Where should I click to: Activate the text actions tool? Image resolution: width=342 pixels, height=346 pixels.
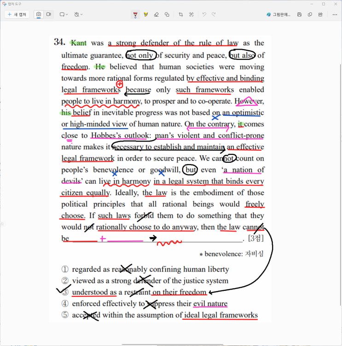click(191, 15)
